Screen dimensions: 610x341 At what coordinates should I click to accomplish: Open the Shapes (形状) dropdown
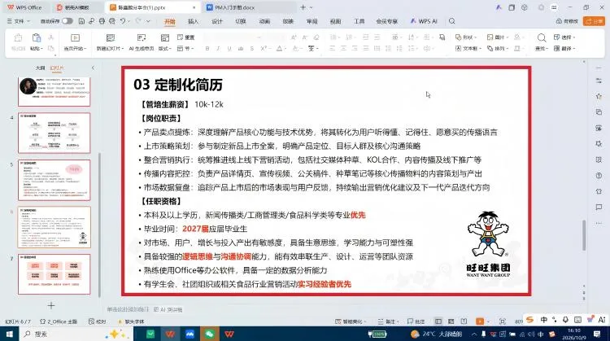pos(466,37)
